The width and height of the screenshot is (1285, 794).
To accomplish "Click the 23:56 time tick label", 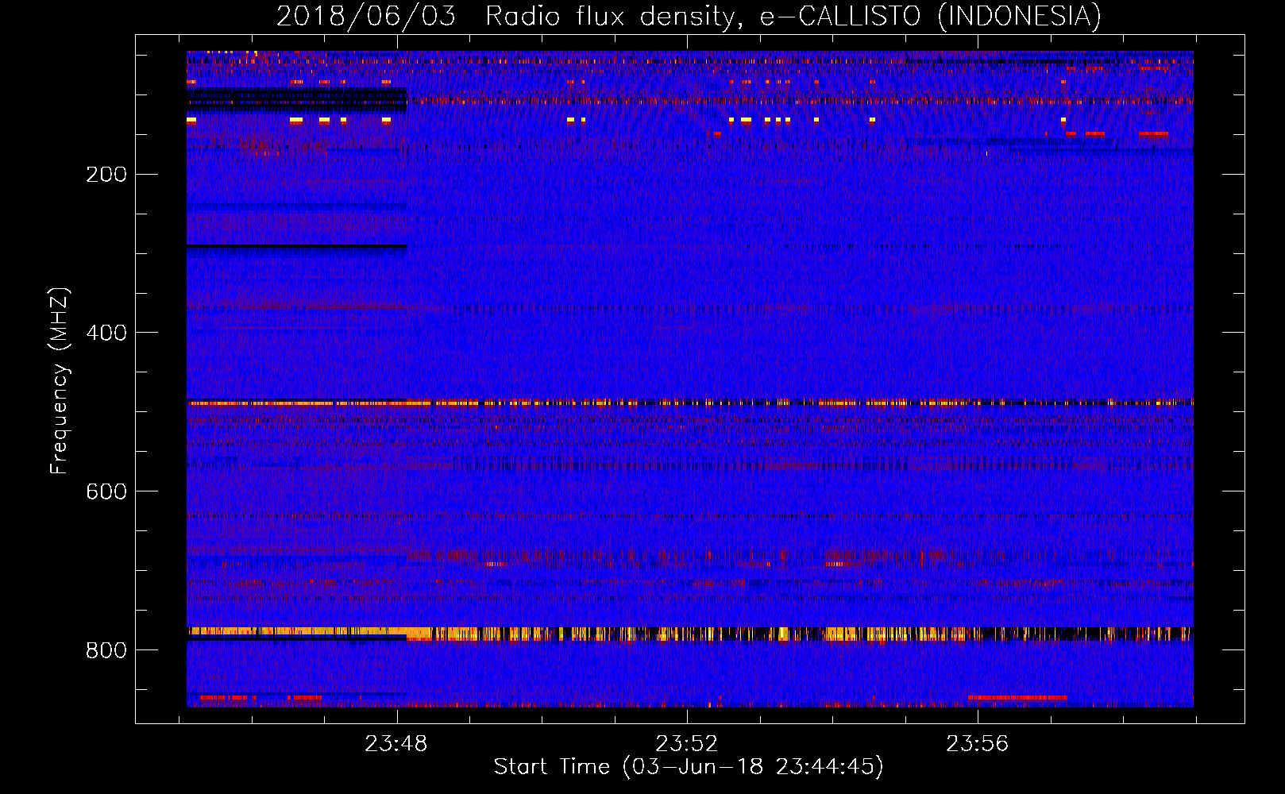I will pyautogui.click(x=978, y=743).
